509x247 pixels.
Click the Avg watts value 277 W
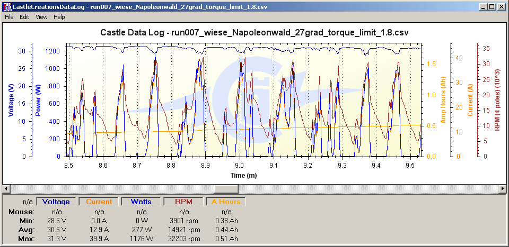[x=141, y=230]
